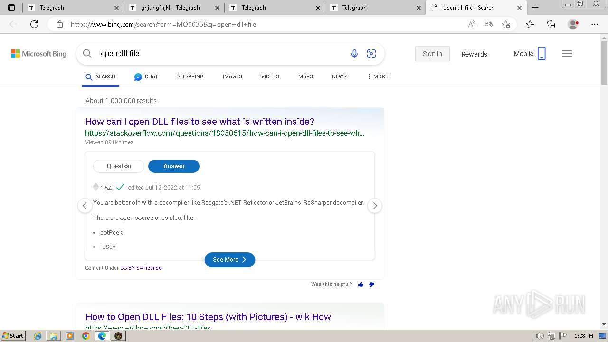The height and width of the screenshot is (342, 608).
Task: Click the volume icon in system tray
Action: [540, 336]
